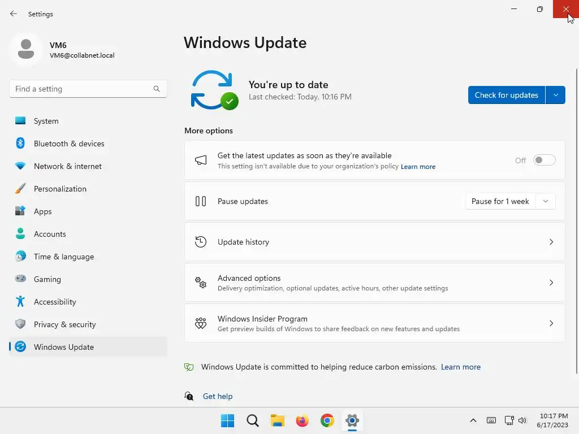
Task: Open Time & language category
Action: [x=88, y=256]
